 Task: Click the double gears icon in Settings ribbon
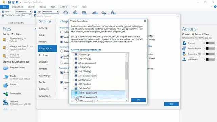point(104,13)
